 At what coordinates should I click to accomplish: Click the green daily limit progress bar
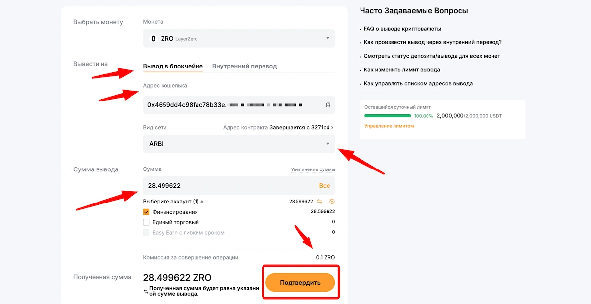click(387, 115)
